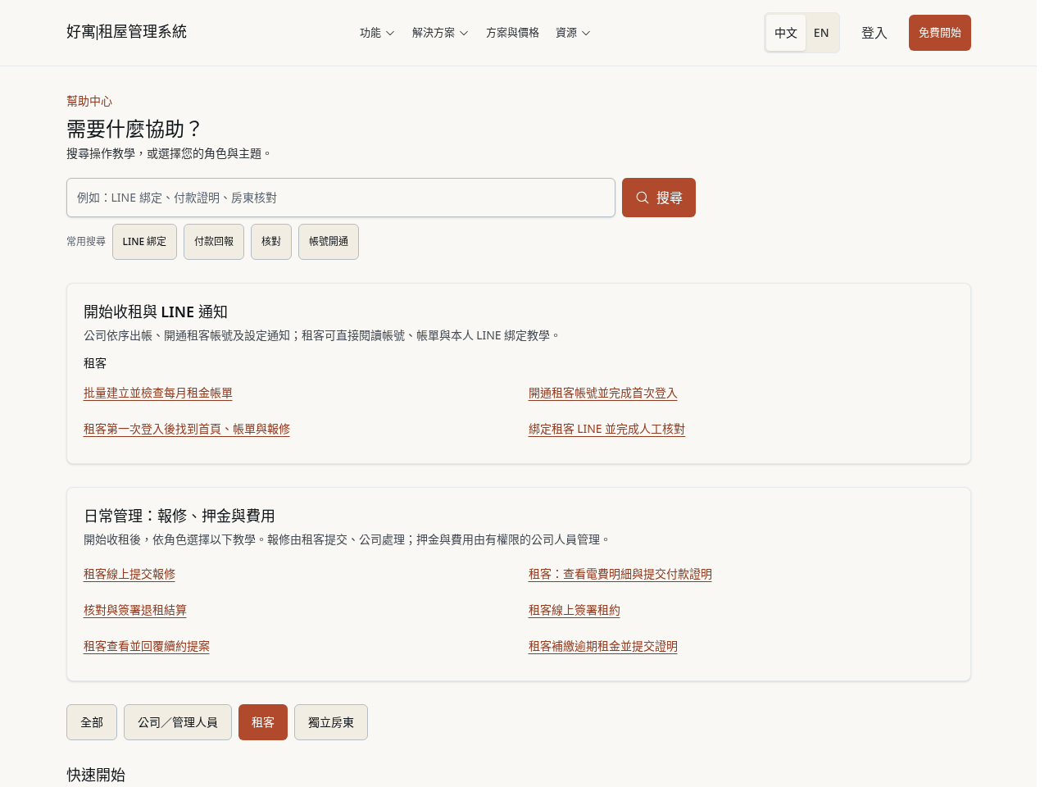Click the 登入 link
The height and width of the screenshot is (787, 1049).
pos(874,33)
